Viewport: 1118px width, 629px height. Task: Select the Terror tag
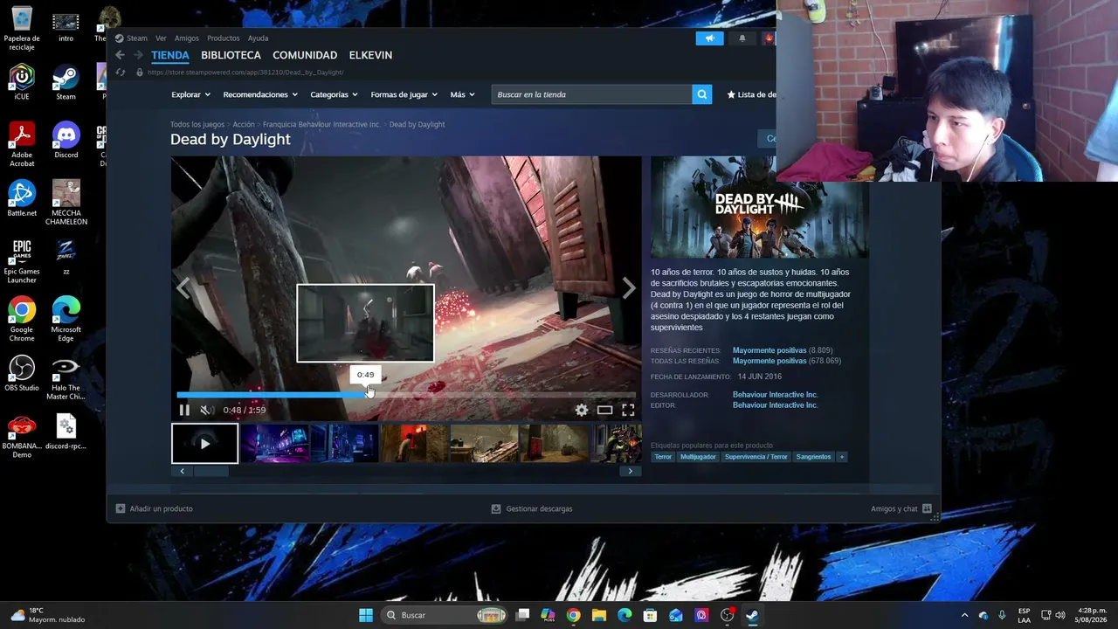pyautogui.click(x=663, y=457)
